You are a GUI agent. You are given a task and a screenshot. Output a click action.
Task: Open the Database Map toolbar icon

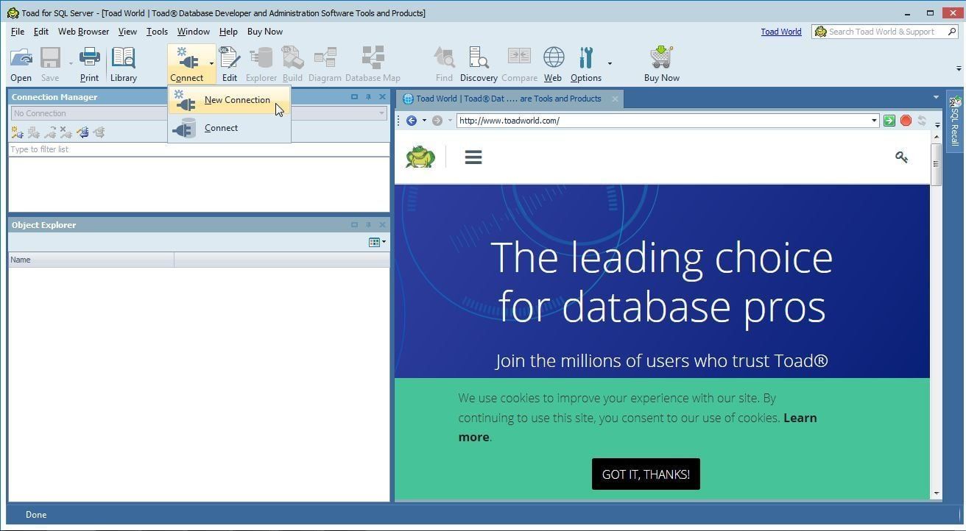point(373,58)
